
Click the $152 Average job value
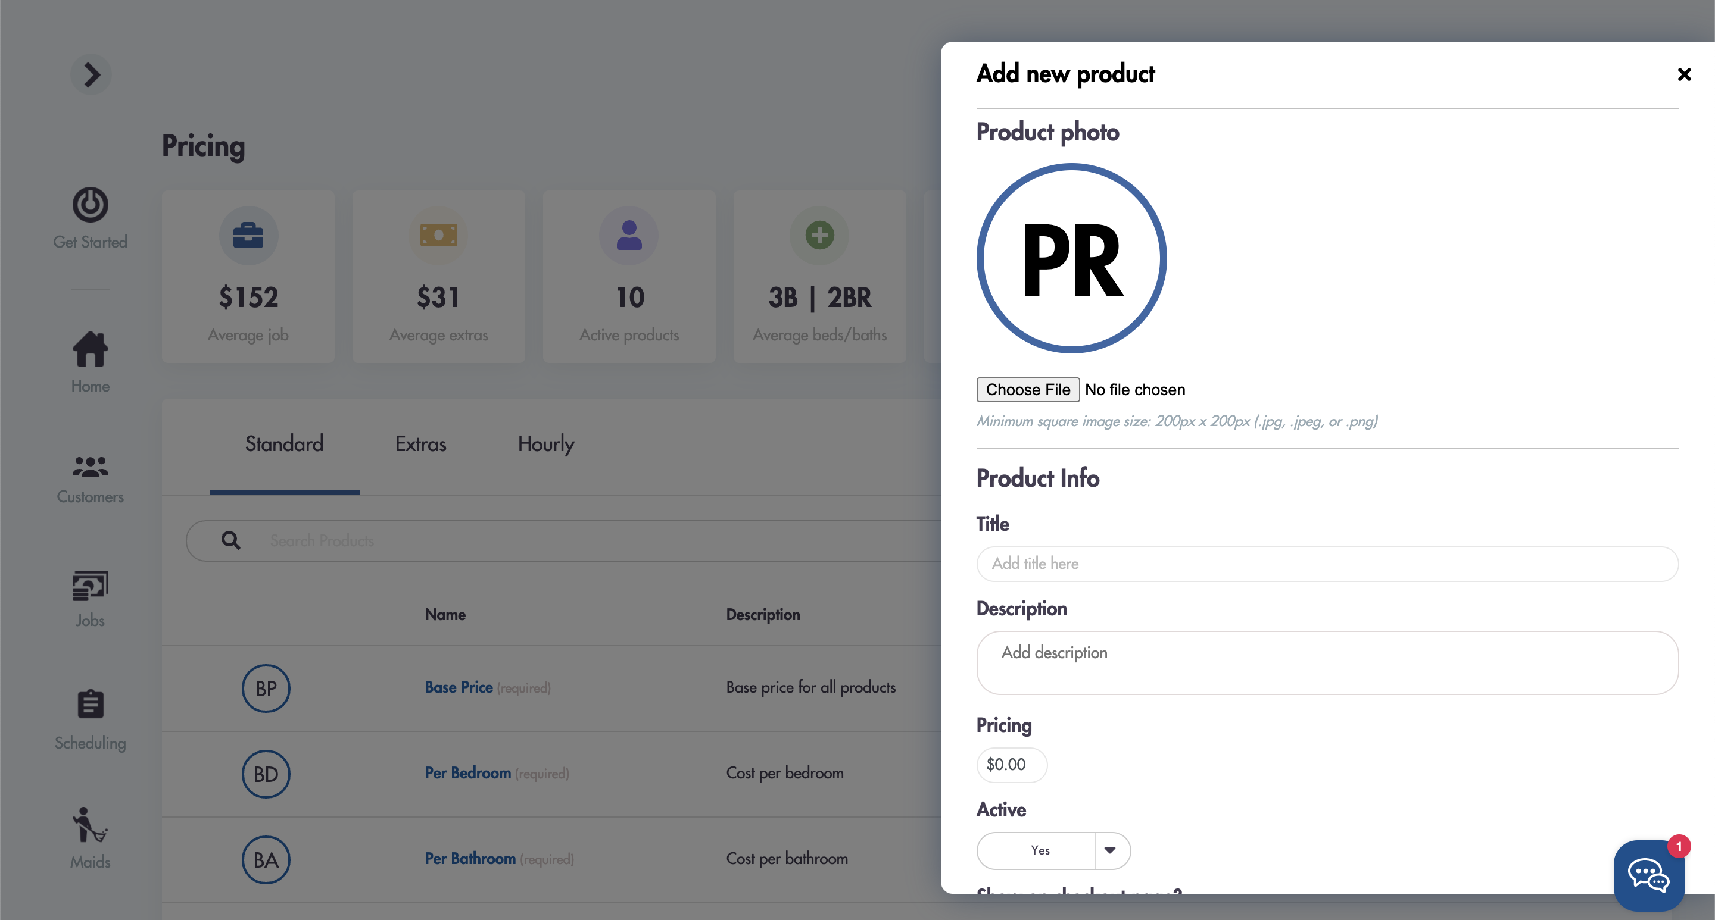248,298
